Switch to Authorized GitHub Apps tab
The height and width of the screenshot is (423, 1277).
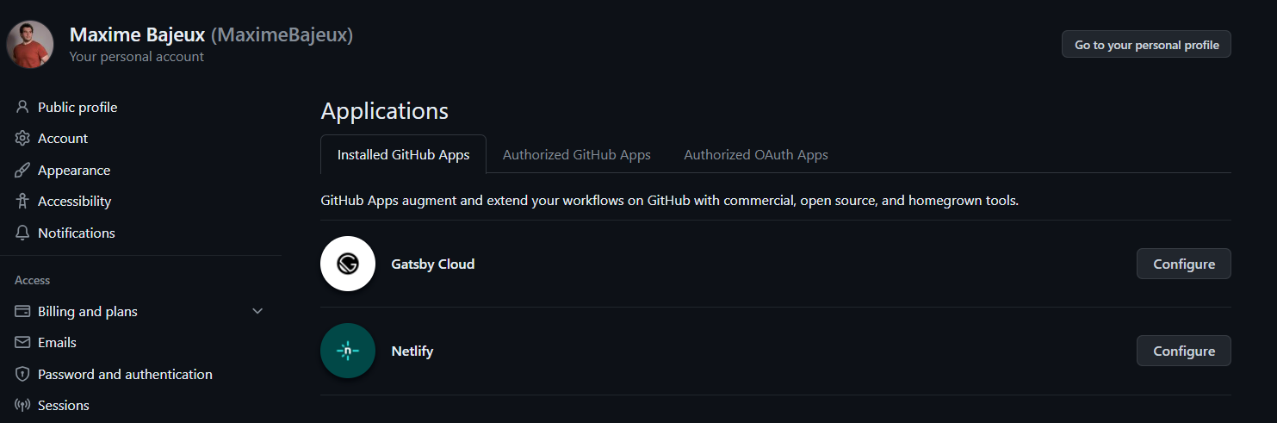(x=577, y=155)
